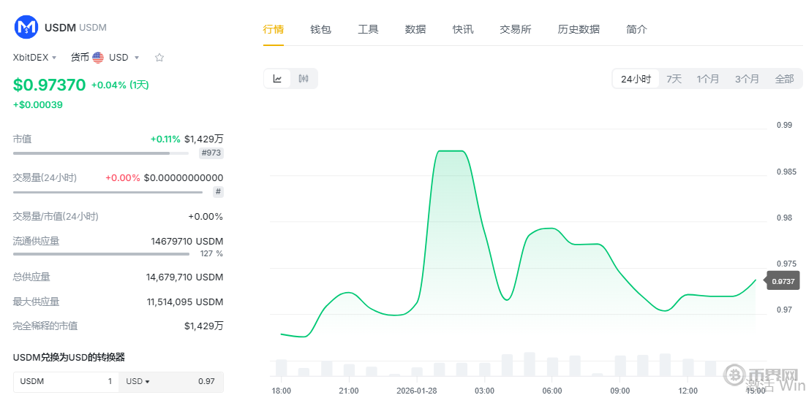Open the XbitDEX exchange dropdown

pyautogui.click(x=35, y=58)
